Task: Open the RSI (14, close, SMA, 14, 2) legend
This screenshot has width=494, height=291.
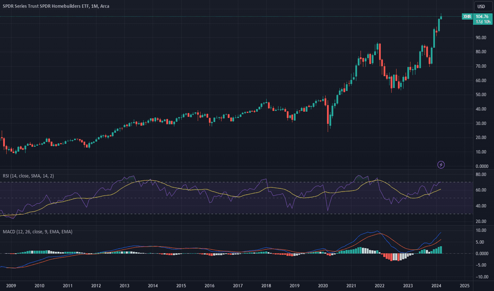Action: [28, 176]
